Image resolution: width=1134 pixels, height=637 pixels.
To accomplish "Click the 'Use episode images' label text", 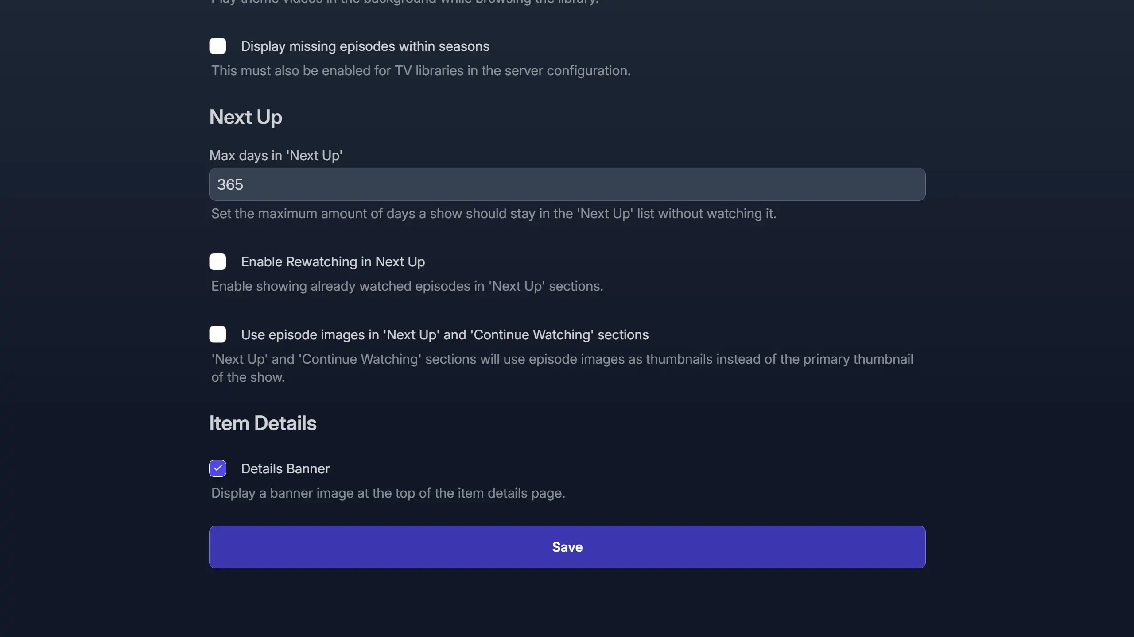I will click(445, 335).
